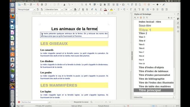This screenshot has height=107, width=190.
Task: Click the Clone formatting paintbrush icon
Action: (64, 5)
